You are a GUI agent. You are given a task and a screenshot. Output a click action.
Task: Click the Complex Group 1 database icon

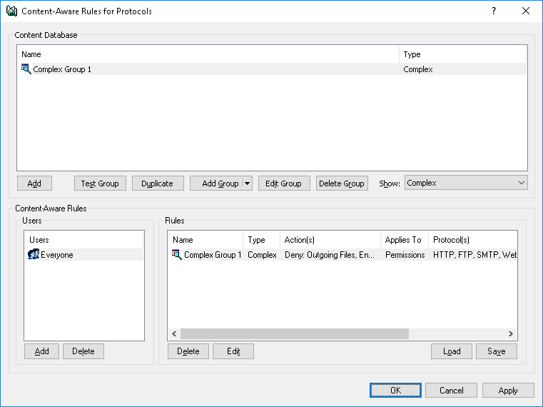pyautogui.click(x=26, y=69)
